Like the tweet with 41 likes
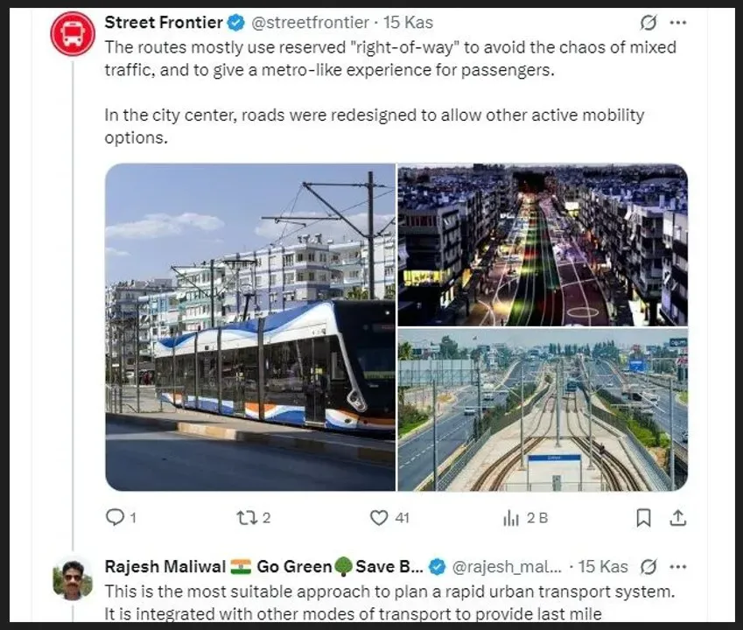743x630 pixels. point(379,518)
